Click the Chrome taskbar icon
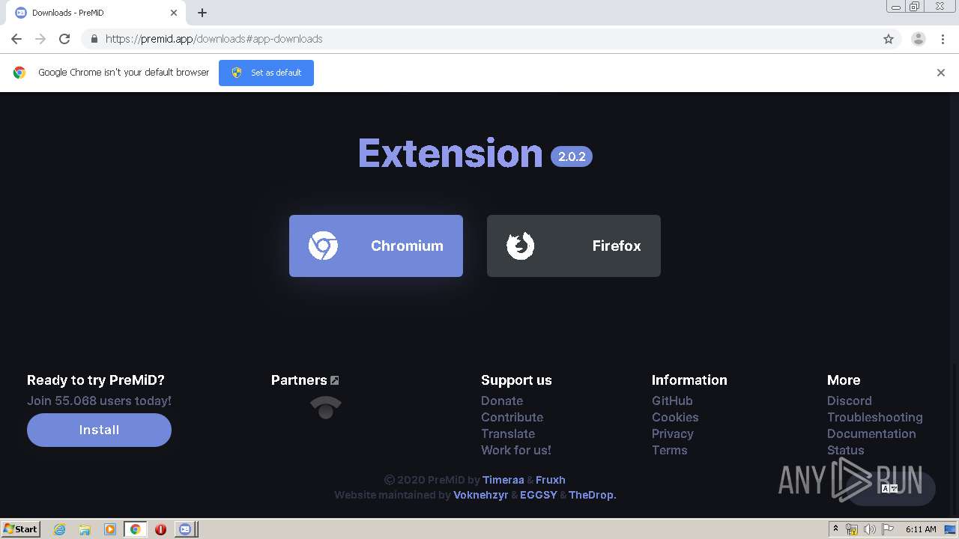Image resolution: width=959 pixels, height=539 pixels. pos(136,529)
